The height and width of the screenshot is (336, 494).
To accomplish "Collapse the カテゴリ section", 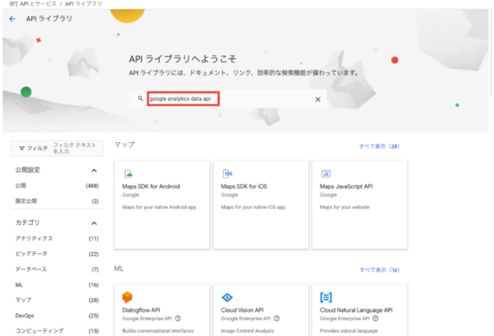I will tap(94, 223).
